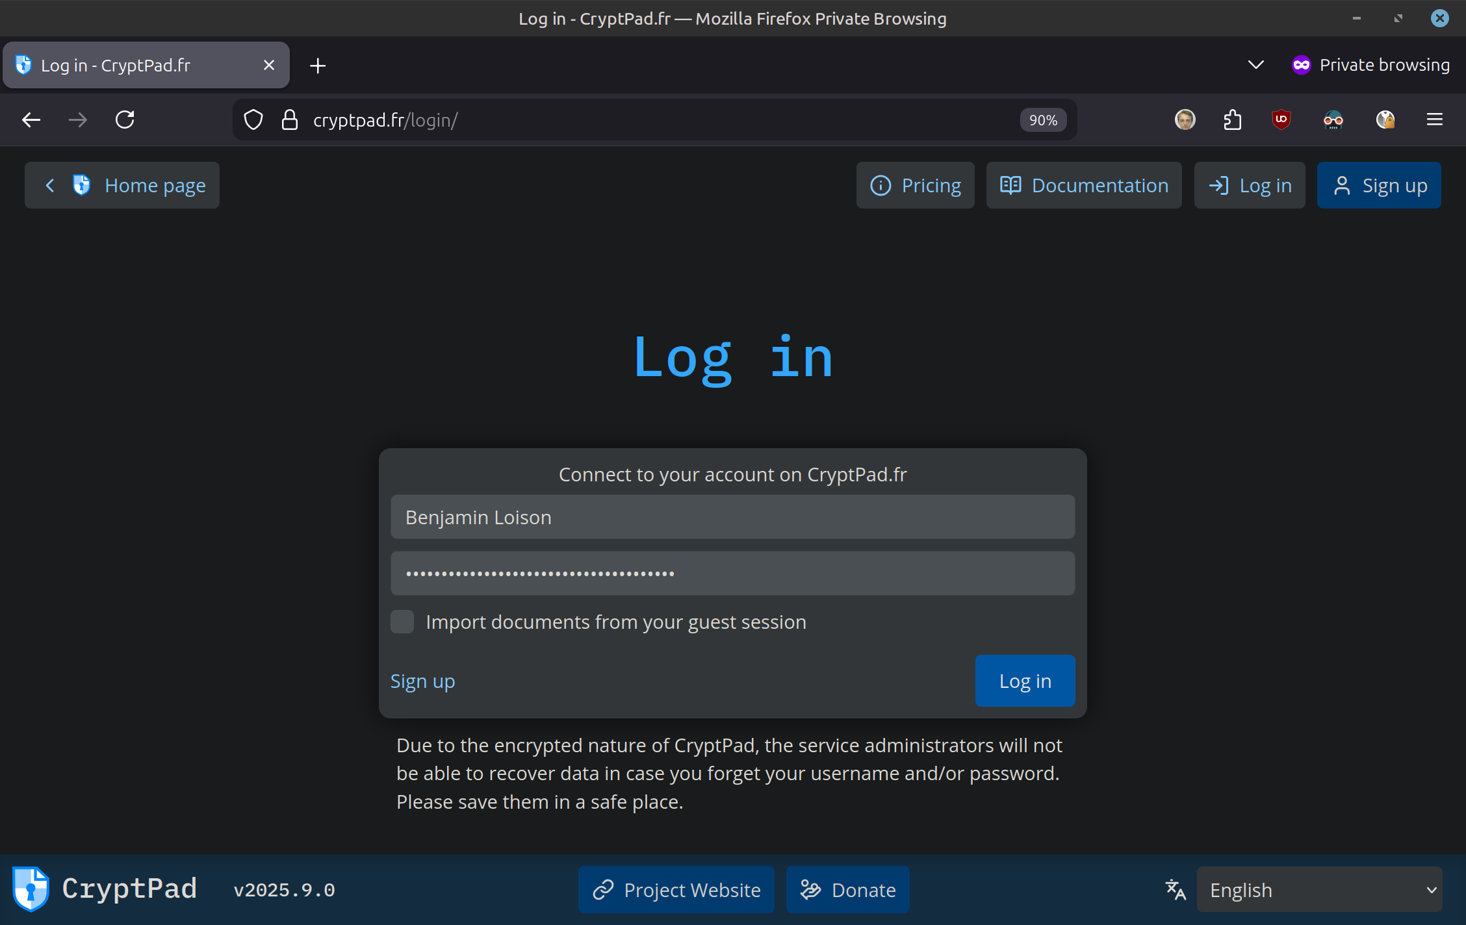Open the Firefox hamburger menu
Screen dimensions: 1466x925
[1435, 120]
